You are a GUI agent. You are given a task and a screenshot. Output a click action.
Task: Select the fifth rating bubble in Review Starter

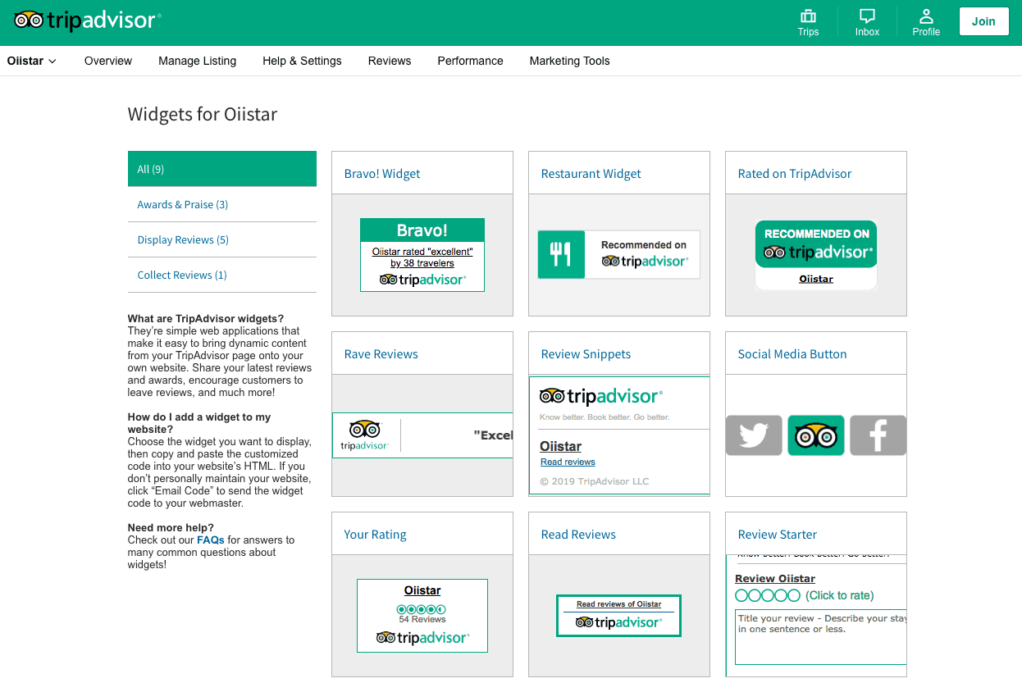click(793, 595)
